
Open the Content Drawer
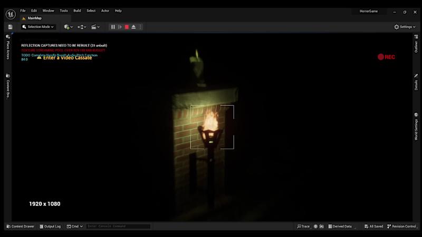[x=21, y=226]
